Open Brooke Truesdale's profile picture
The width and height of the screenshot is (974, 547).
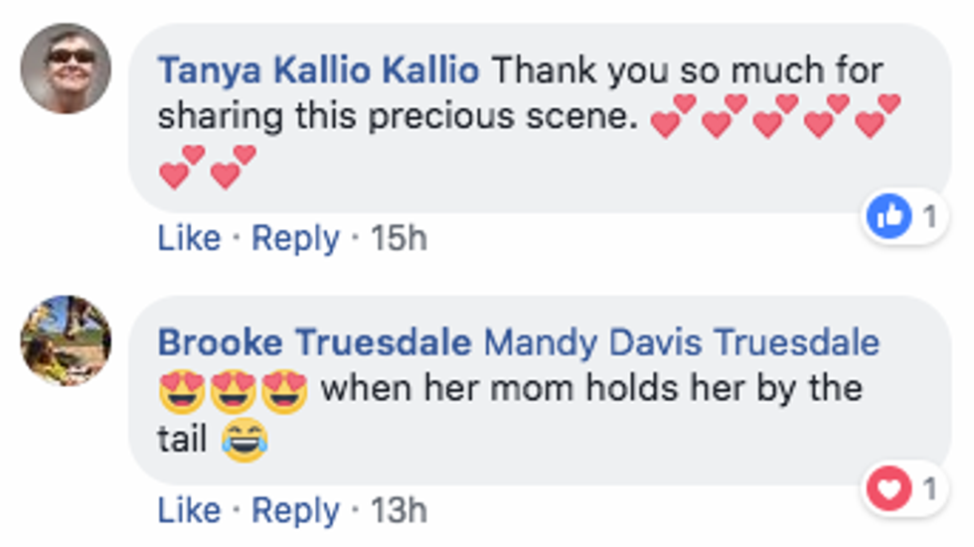pos(66,340)
